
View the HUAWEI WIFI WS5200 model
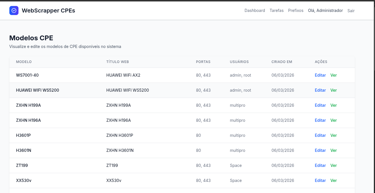pyautogui.click(x=334, y=90)
